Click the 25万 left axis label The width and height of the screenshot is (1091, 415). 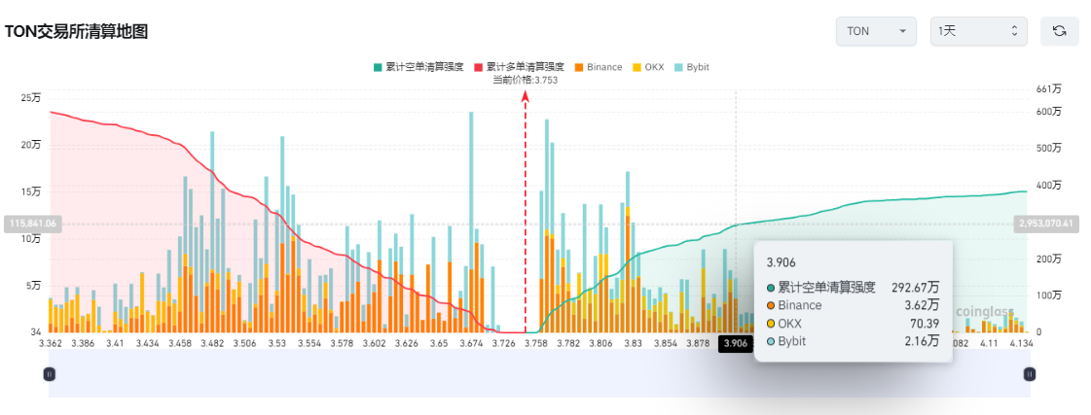pos(32,98)
